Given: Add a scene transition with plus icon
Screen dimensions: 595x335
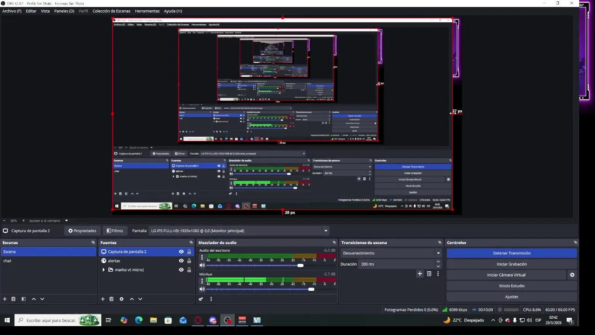Looking at the screenshot, I should 420,274.
